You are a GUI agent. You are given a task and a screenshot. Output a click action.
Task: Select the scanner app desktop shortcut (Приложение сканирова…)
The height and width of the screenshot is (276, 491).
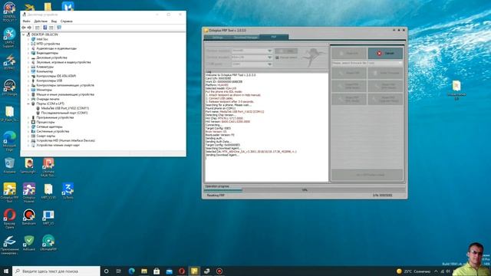9,245
